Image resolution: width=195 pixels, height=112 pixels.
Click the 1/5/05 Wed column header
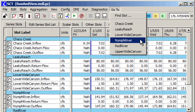coord(156,32)
